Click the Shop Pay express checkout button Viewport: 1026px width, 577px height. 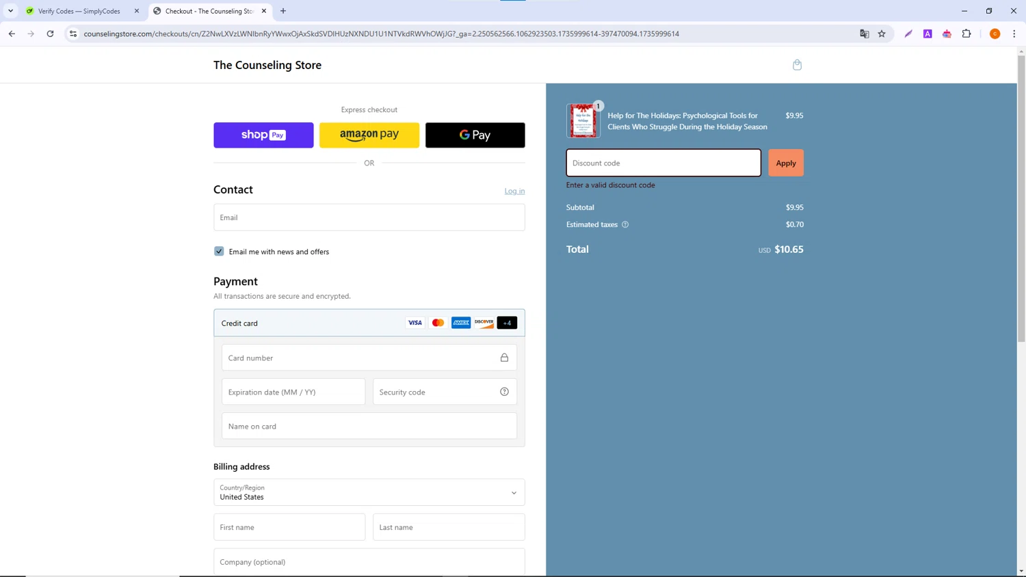pyautogui.click(x=263, y=135)
